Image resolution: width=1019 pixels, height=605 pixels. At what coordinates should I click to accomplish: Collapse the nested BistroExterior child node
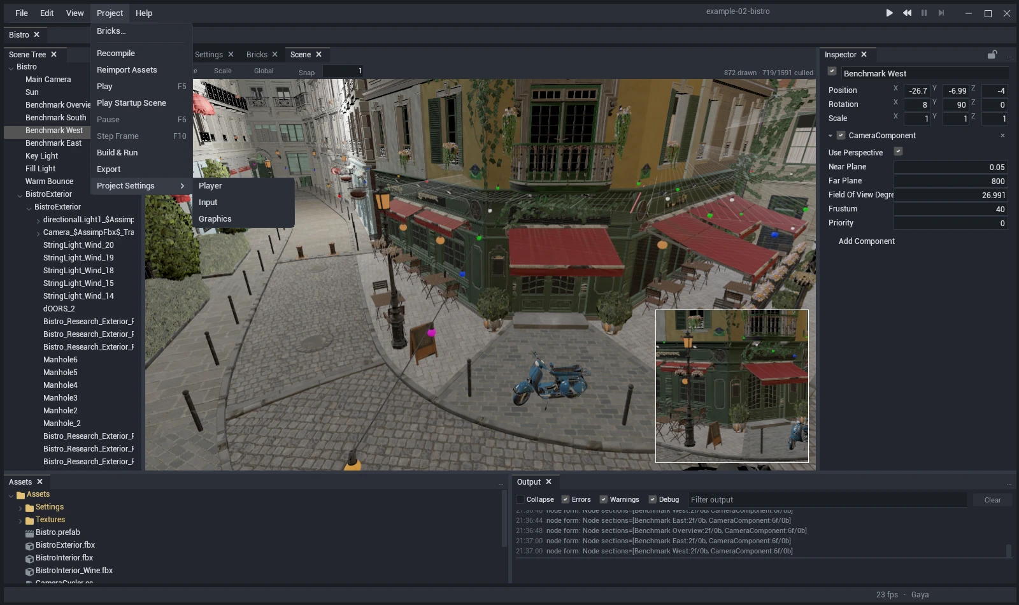click(x=29, y=208)
